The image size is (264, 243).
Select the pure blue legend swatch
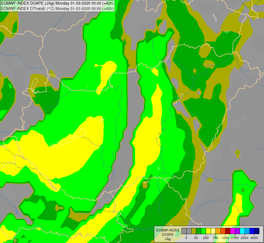(252, 231)
